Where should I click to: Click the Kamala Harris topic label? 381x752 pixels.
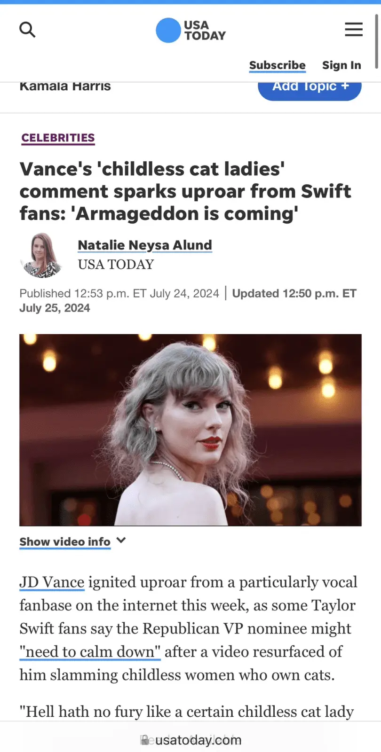65,86
